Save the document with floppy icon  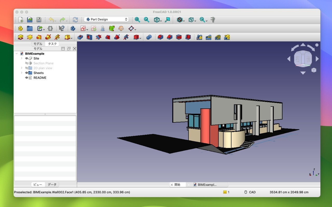tap(39, 20)
